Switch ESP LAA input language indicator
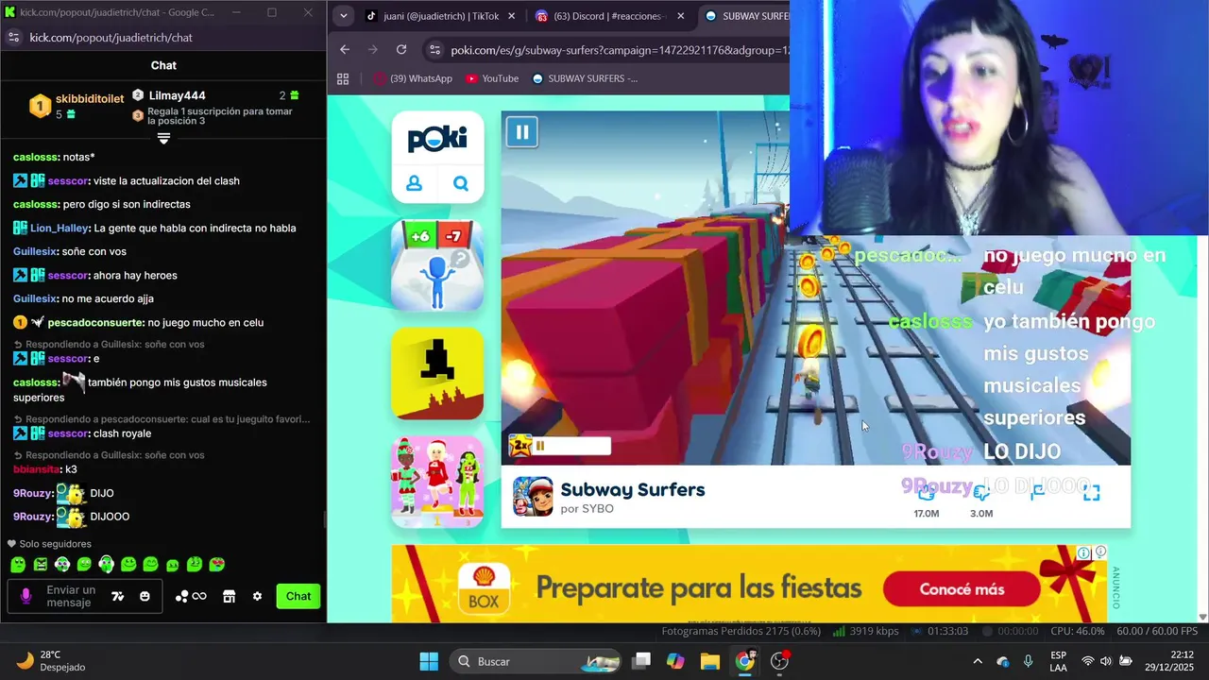1209x680 pixels. [1059, 661]
